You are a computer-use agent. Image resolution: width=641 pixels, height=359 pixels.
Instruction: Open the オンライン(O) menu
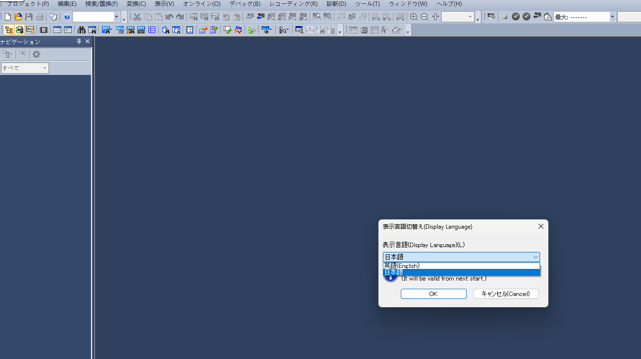point(201,4)
